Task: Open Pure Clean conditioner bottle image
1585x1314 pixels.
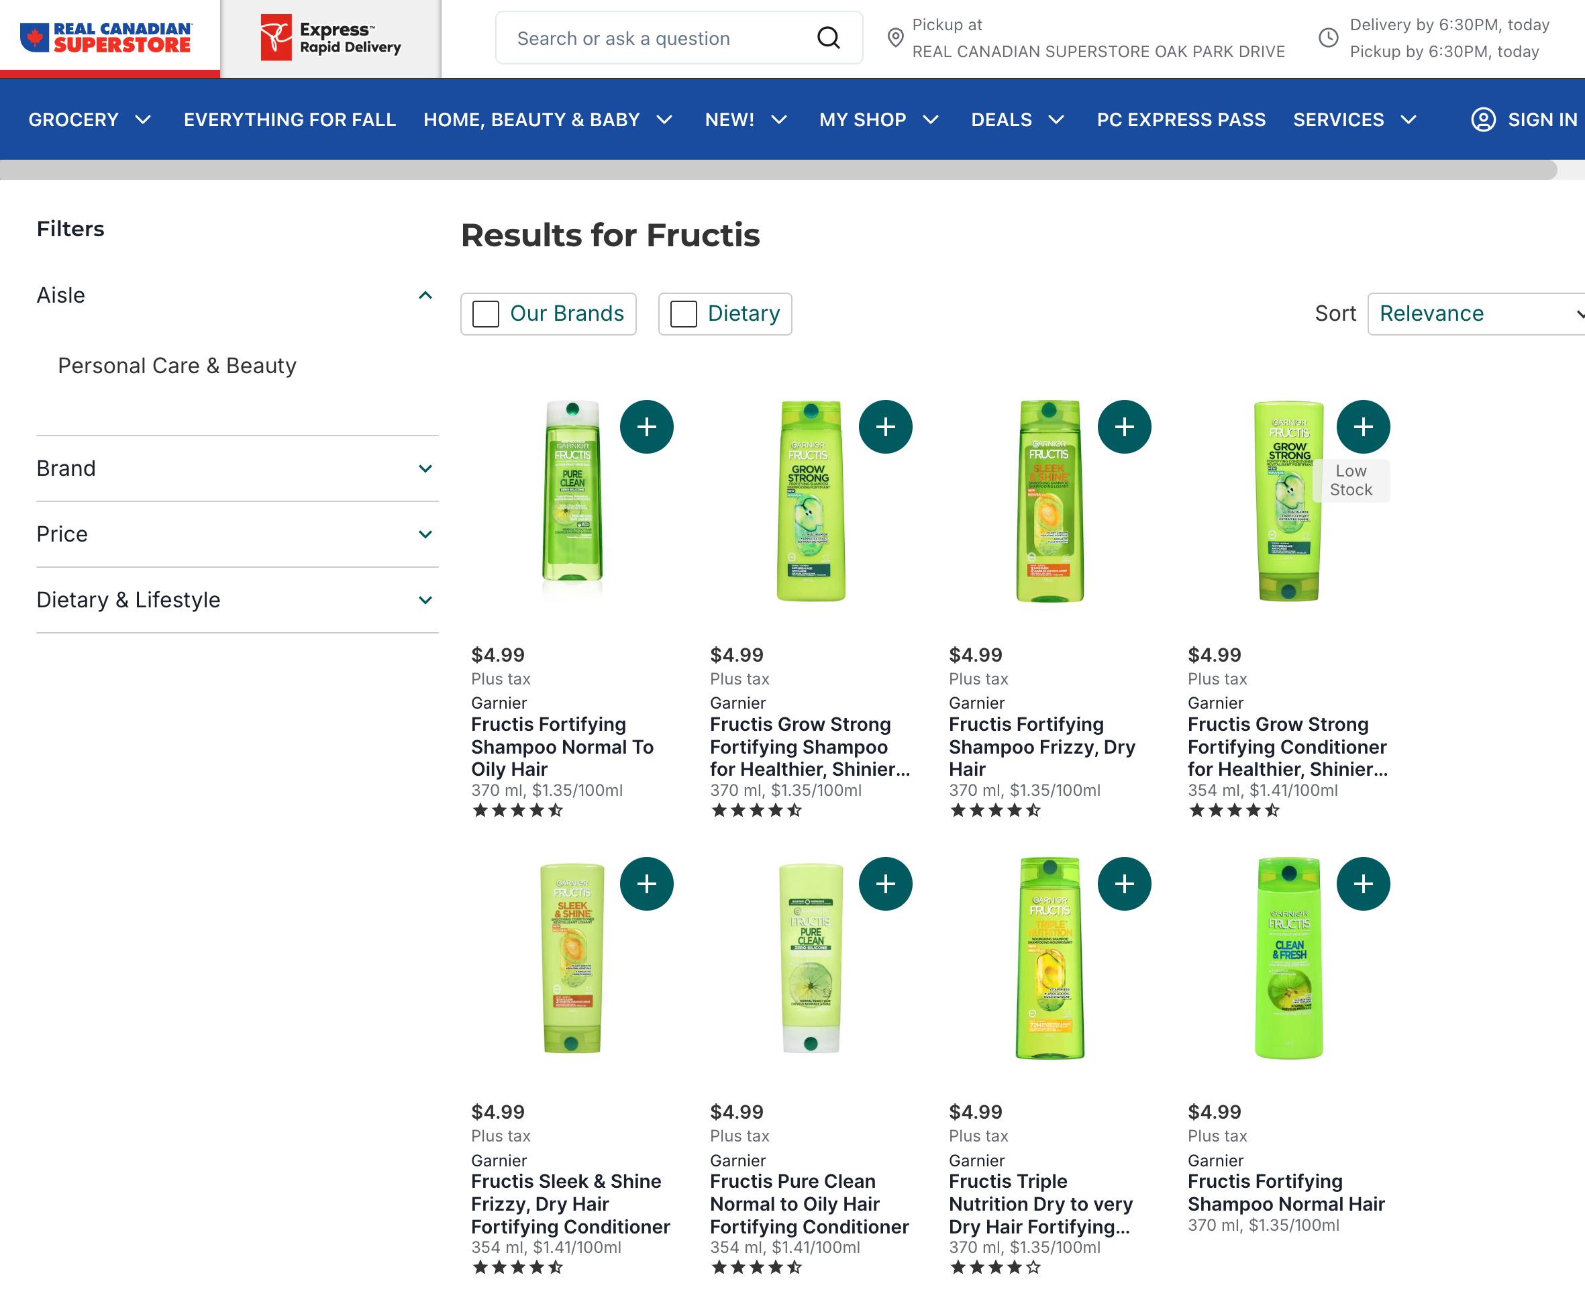Action: tap(811, 958)
